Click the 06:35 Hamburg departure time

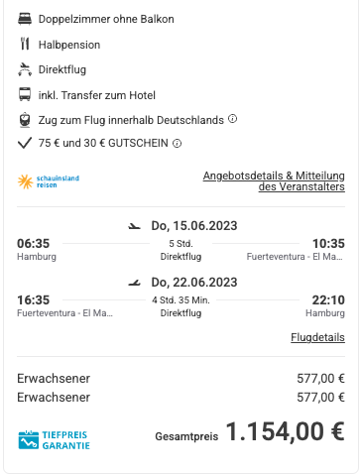click(x=34, y=244)
